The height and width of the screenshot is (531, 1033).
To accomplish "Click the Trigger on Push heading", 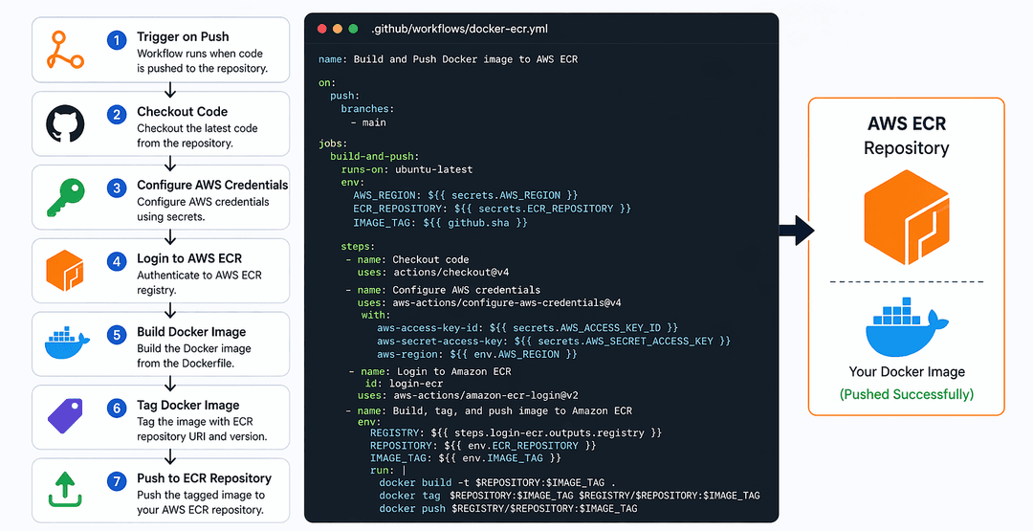I will [x=183, y=37].
